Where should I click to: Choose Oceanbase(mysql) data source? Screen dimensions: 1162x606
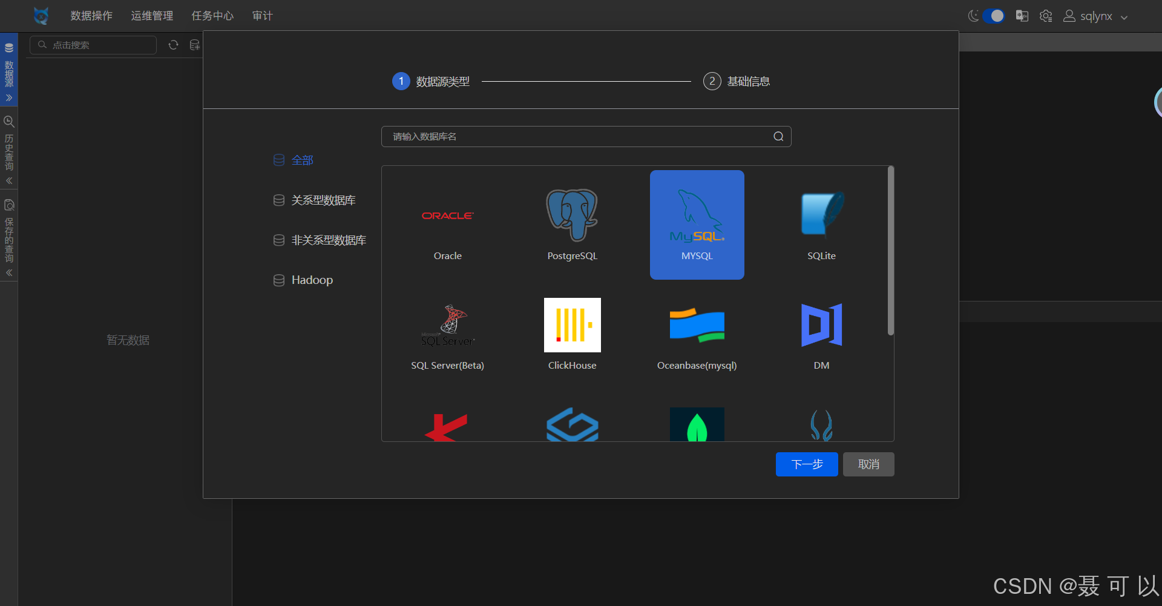pos(697,335)
